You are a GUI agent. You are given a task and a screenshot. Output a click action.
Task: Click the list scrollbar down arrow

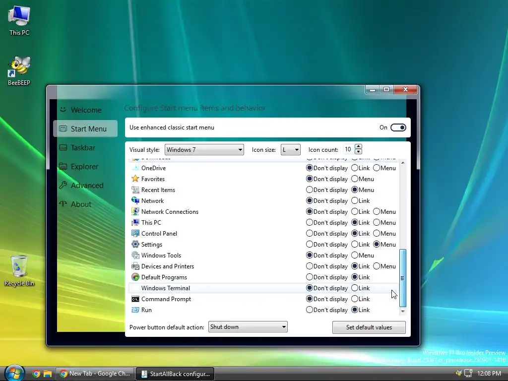point(403,311)
